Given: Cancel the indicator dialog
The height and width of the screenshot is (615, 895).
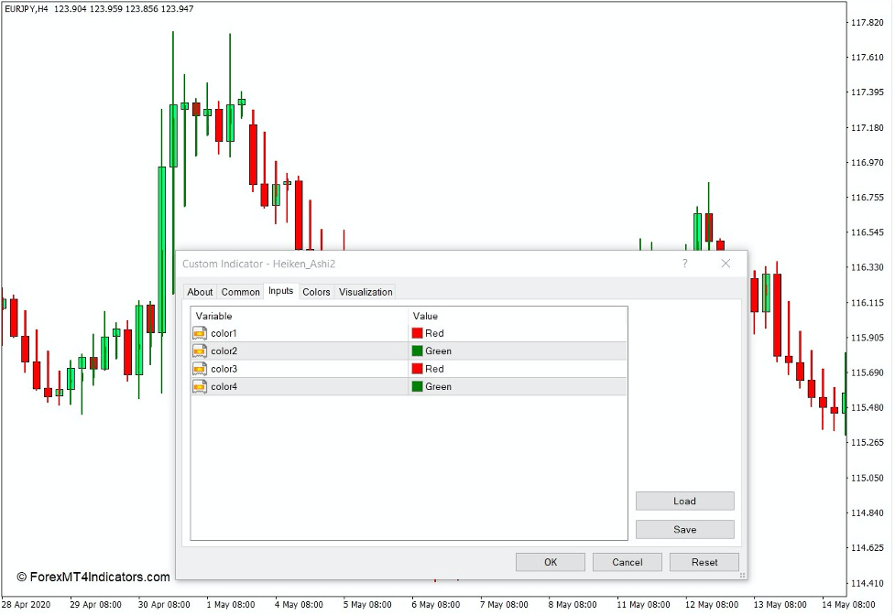Looking at the screenshot, I should point(627,562).
